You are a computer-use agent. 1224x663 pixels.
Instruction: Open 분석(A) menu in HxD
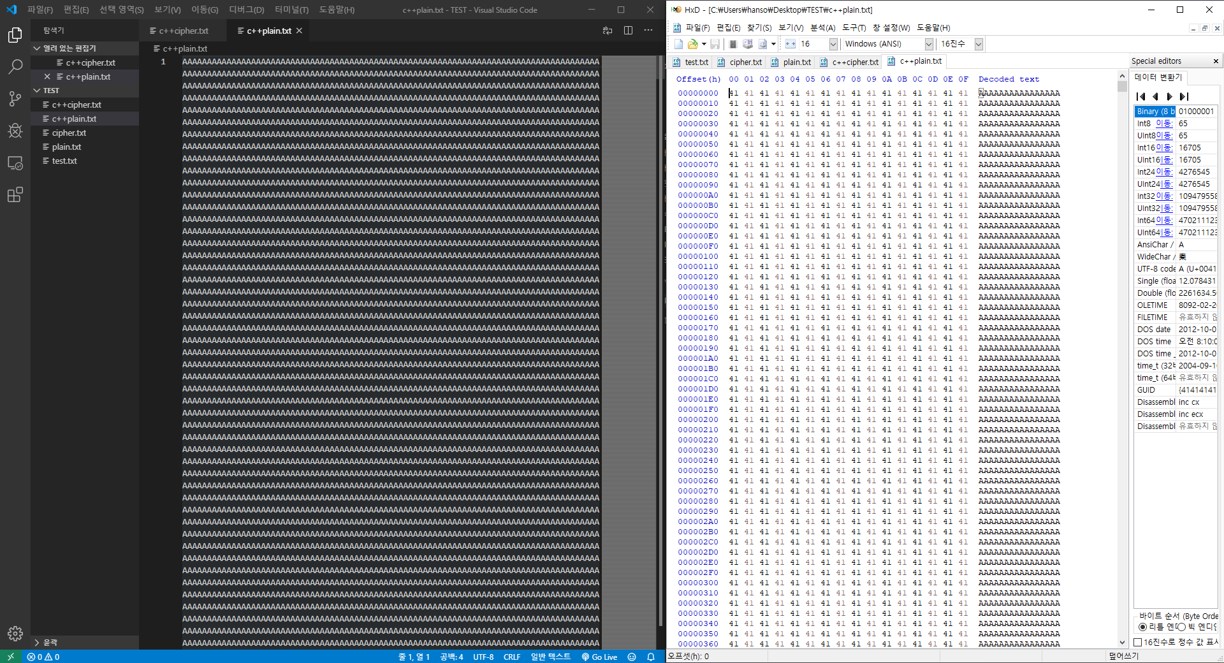(822, 27)
